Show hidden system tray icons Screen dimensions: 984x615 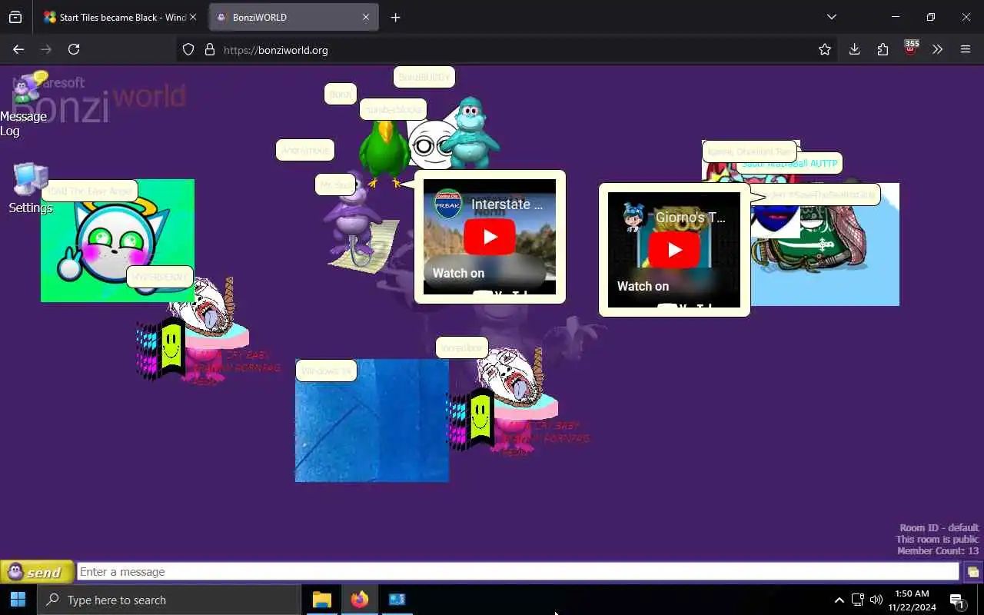click(x=839, y=600)
